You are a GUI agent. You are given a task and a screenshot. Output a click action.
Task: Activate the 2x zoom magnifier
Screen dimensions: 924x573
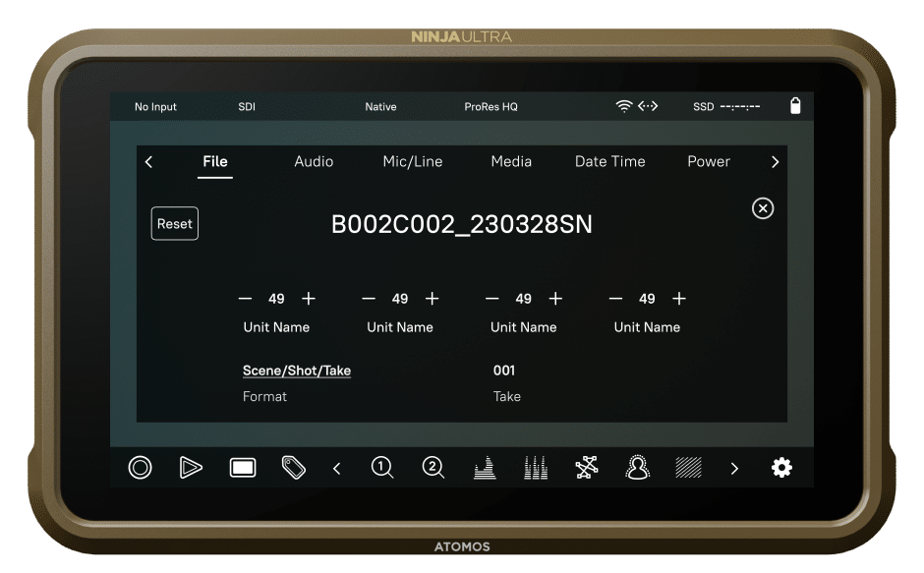(x=433, y=468)
